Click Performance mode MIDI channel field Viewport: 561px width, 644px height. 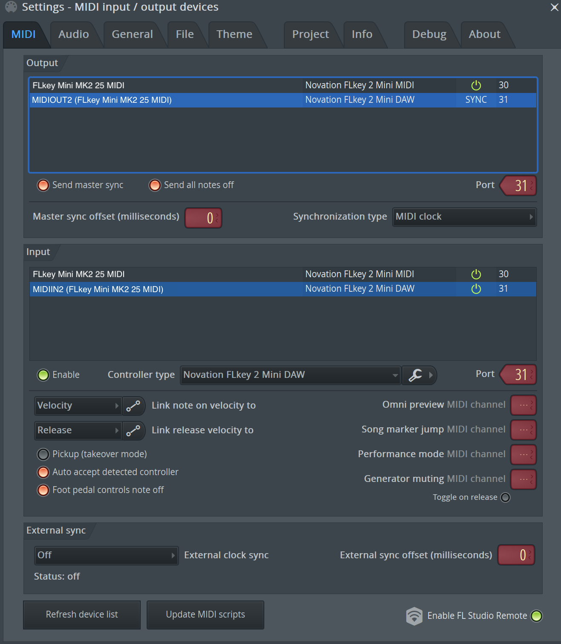(523, 455)
